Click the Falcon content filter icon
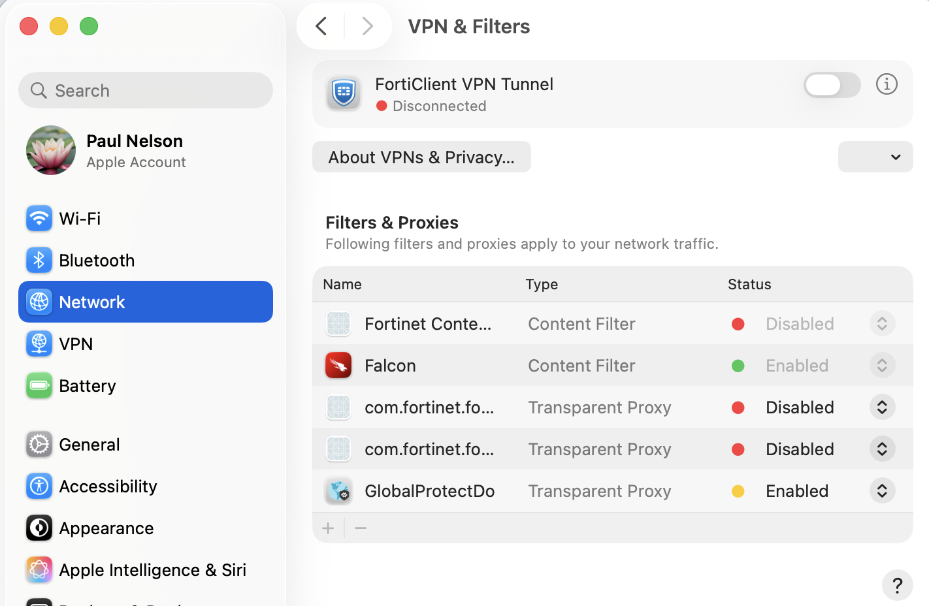Image resolution: width=929 pixels, height=606 pixels. coord(338,366)
